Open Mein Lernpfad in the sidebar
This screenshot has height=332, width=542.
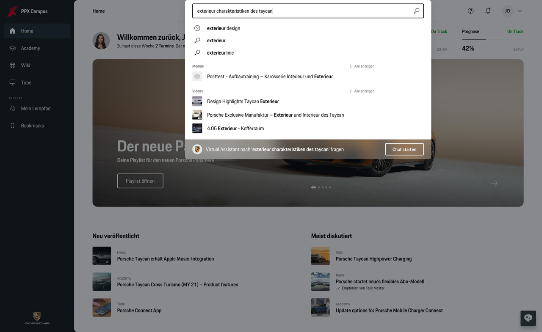(37, 109)
